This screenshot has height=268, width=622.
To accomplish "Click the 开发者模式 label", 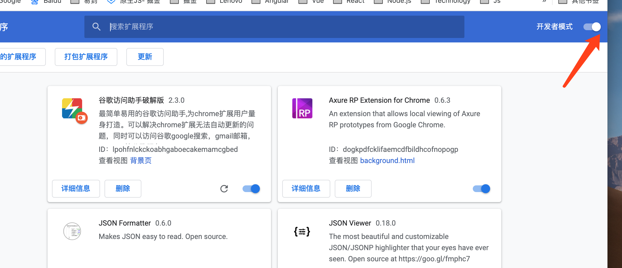I will (x=555, y=27).
